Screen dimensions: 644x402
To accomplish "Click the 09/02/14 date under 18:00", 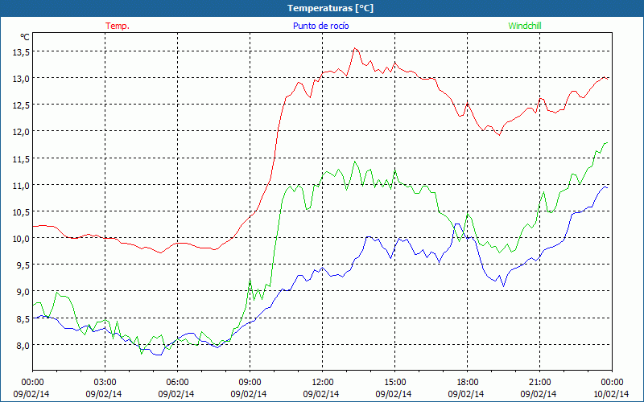I will tap(466, 394).
